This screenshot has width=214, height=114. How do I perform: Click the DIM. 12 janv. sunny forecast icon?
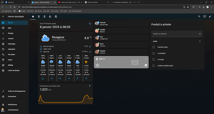(86, 62)
